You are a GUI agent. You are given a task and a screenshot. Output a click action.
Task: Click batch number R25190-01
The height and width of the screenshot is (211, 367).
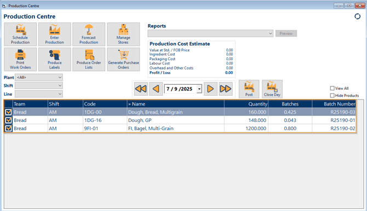pos(334,120)
